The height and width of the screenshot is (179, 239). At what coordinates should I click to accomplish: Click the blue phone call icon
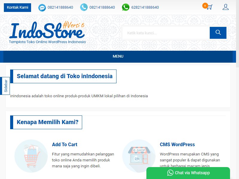pos(84,7)
